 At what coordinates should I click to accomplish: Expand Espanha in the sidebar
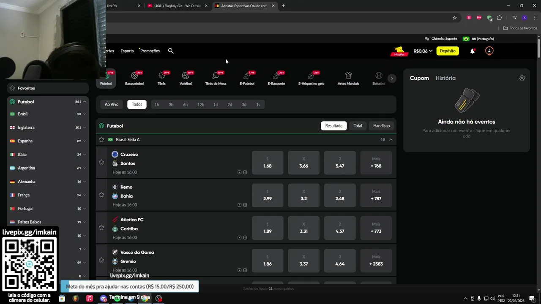[x=85, y=141]
